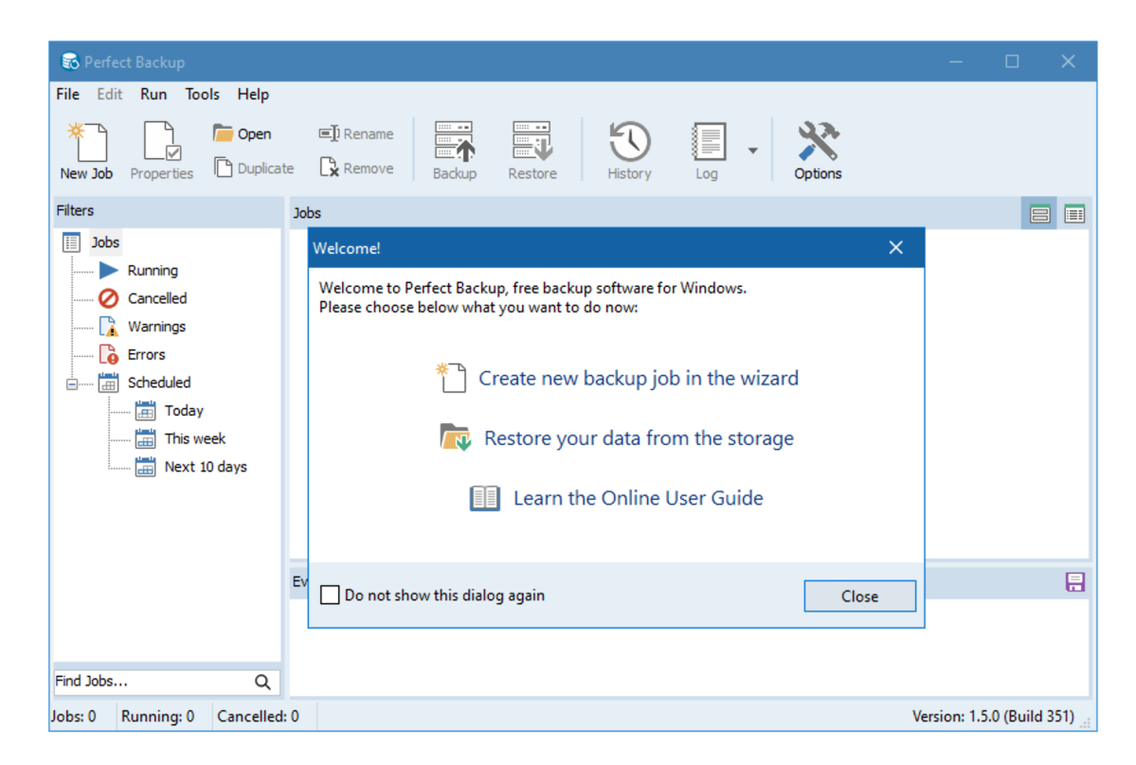Click the Running: 0 status bar entry
The height and width of the screenshot is (765, 1136).
point(157,717)
